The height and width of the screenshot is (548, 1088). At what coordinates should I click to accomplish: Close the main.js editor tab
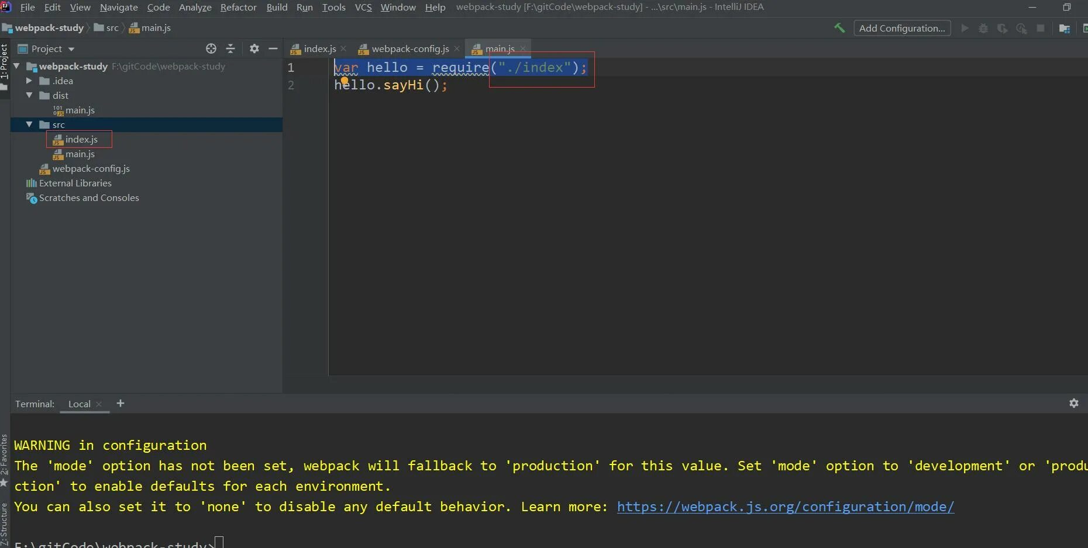click(523, 48)
